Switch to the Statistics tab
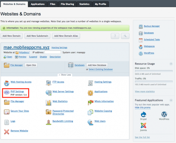The image size is (176, 143). pyautogui.click(x=84, y=4)
